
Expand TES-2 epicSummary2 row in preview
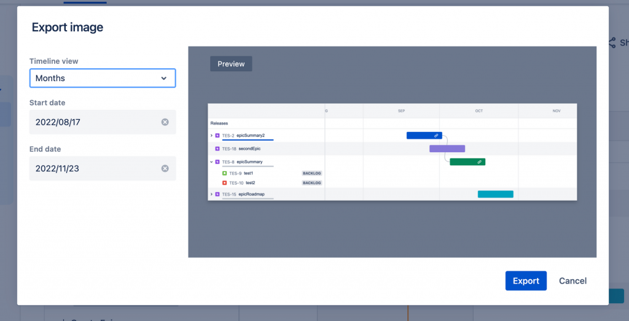point(211,136)
